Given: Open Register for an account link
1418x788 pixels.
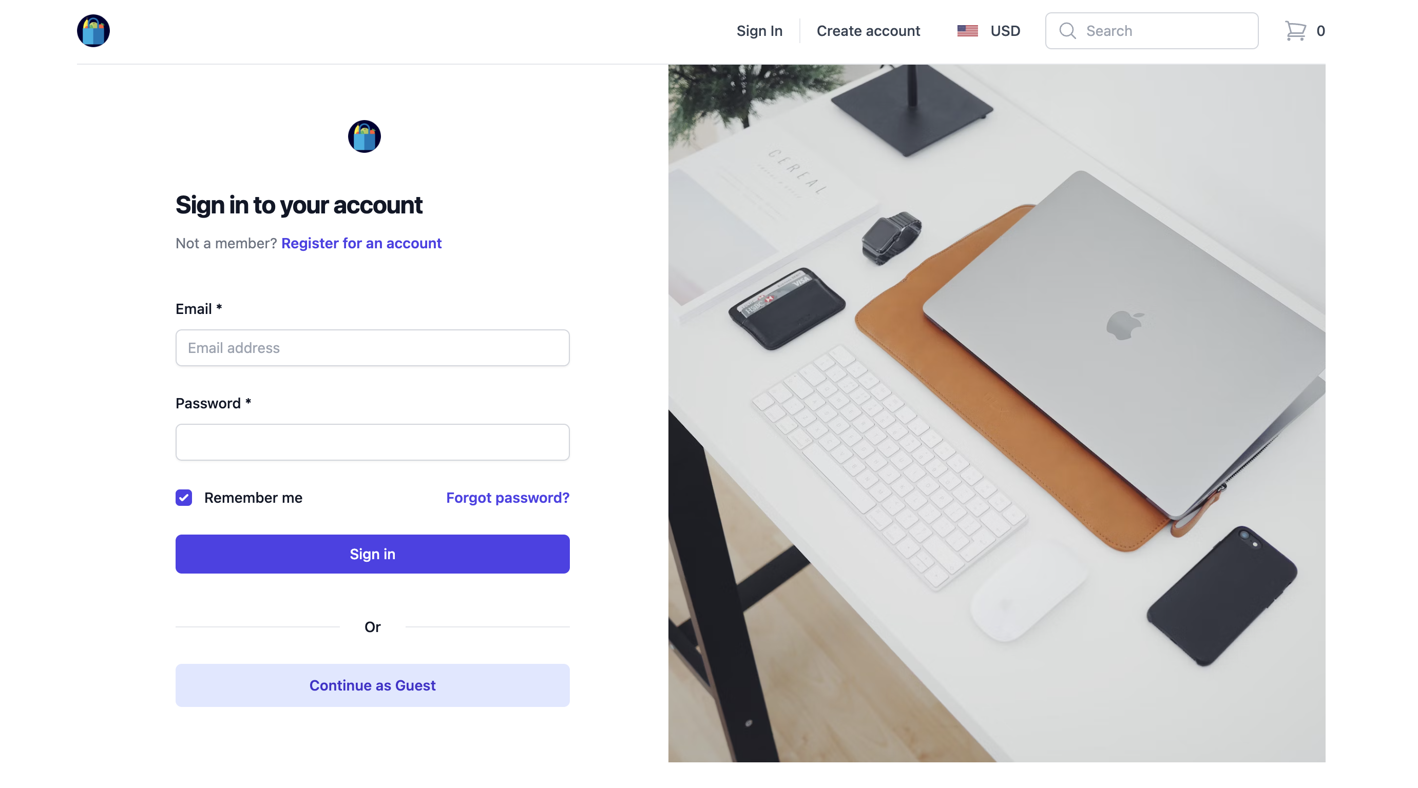Looking at the screenshot, I should (361, 243).
